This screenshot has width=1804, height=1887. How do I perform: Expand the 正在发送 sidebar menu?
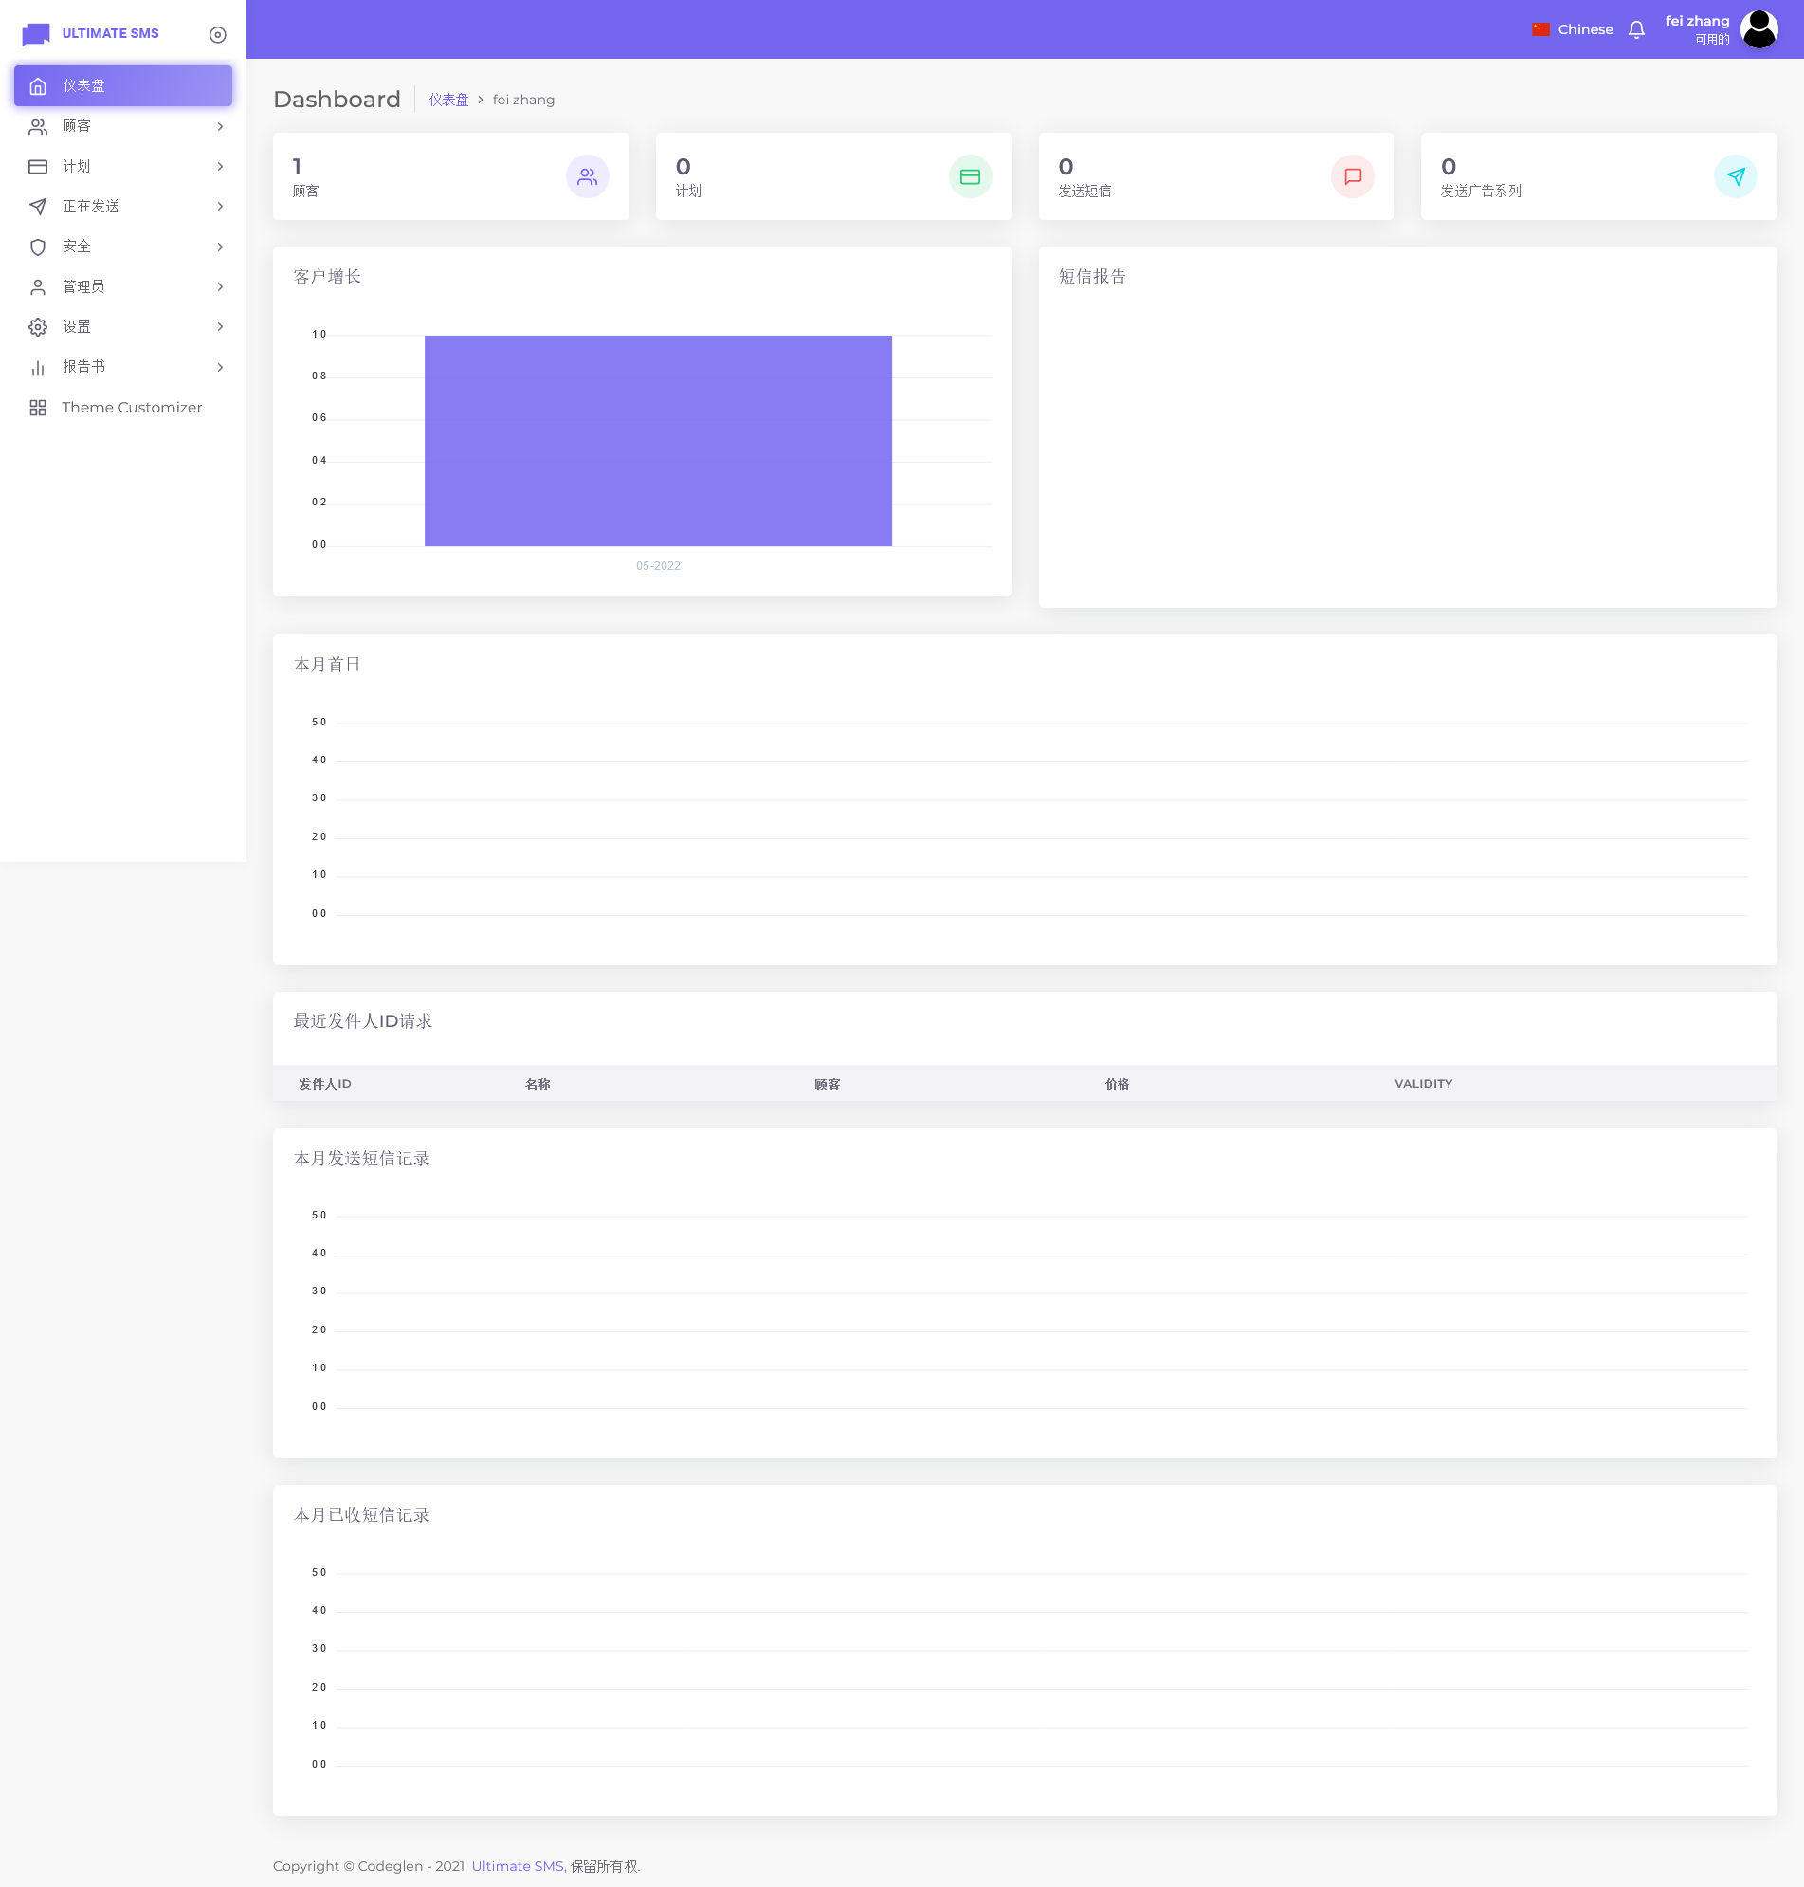123,207
